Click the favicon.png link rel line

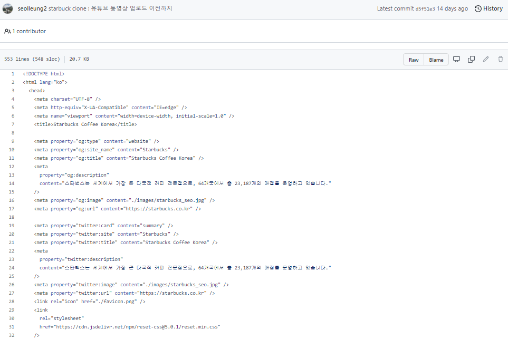point(90,302)
